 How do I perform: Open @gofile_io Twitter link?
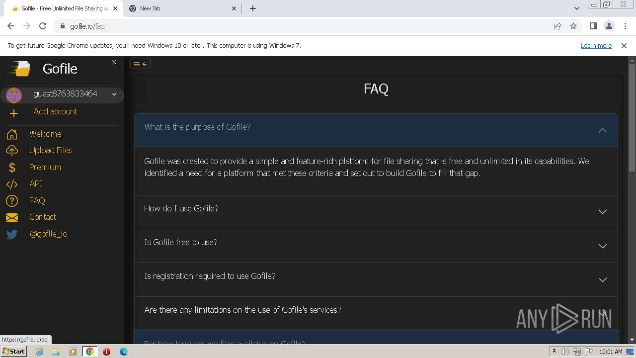coord(49,234)
